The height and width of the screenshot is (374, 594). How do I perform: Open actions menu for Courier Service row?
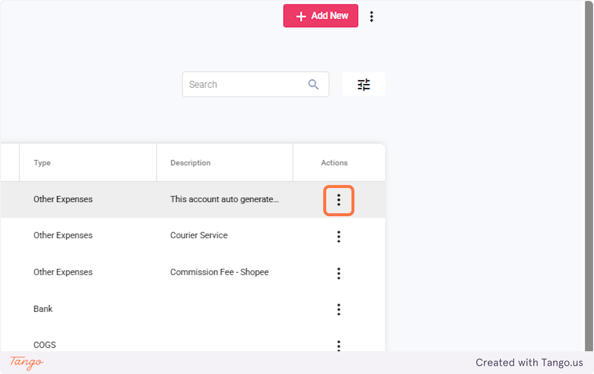tap(339, 236)
